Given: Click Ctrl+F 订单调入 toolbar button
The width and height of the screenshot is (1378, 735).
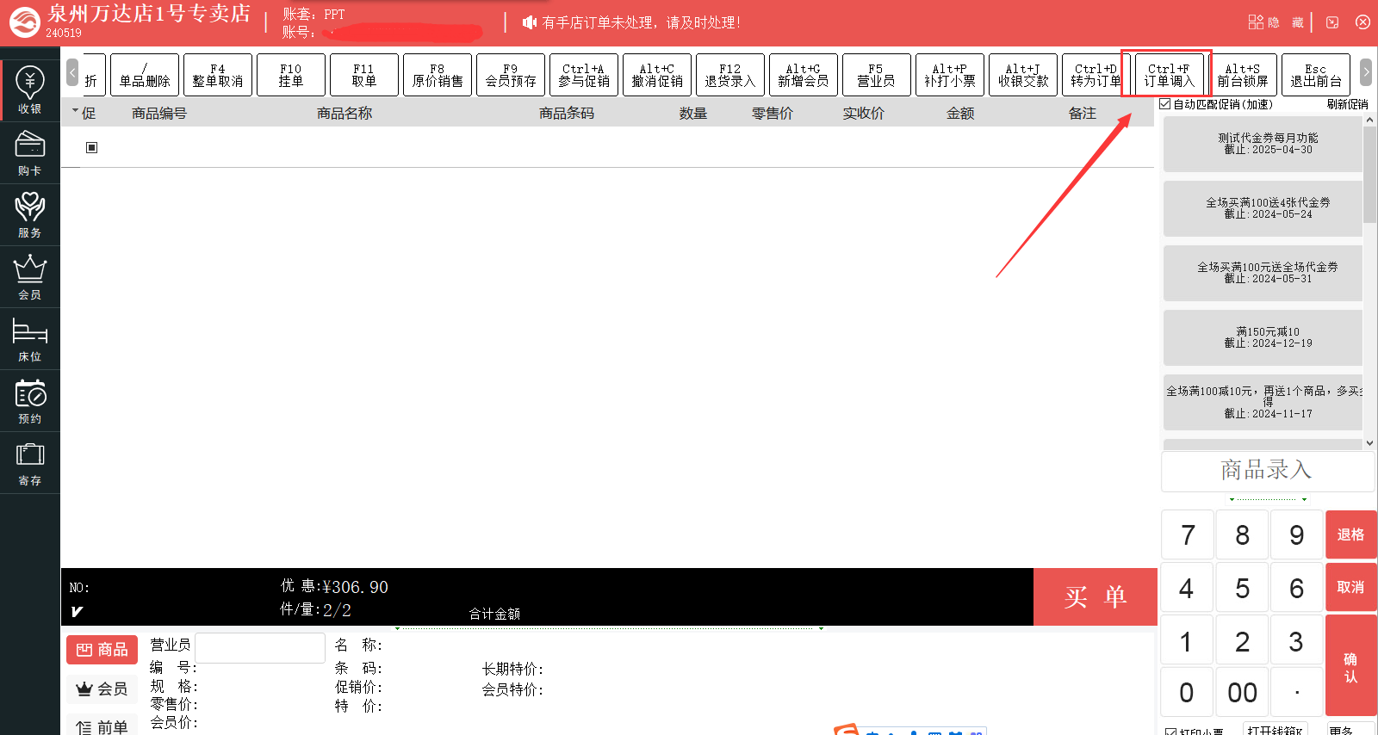Looking at the screenshot, I should 1170,75.
